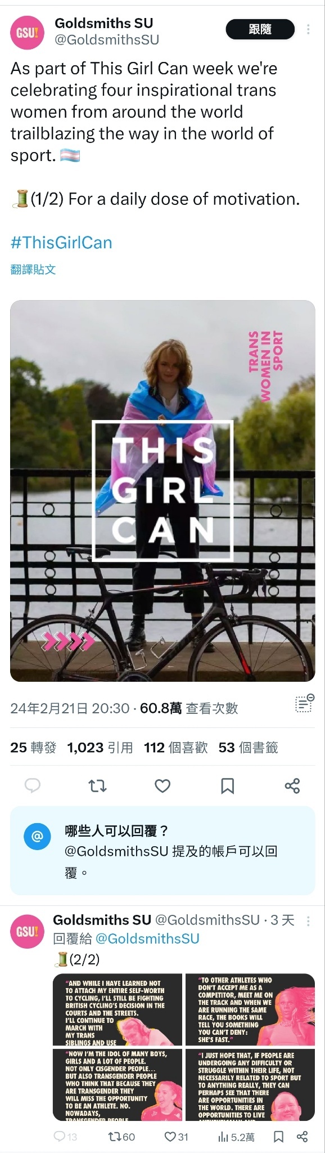
Task: Repost the reply tweet showing 60
Action: [121, 1137]
